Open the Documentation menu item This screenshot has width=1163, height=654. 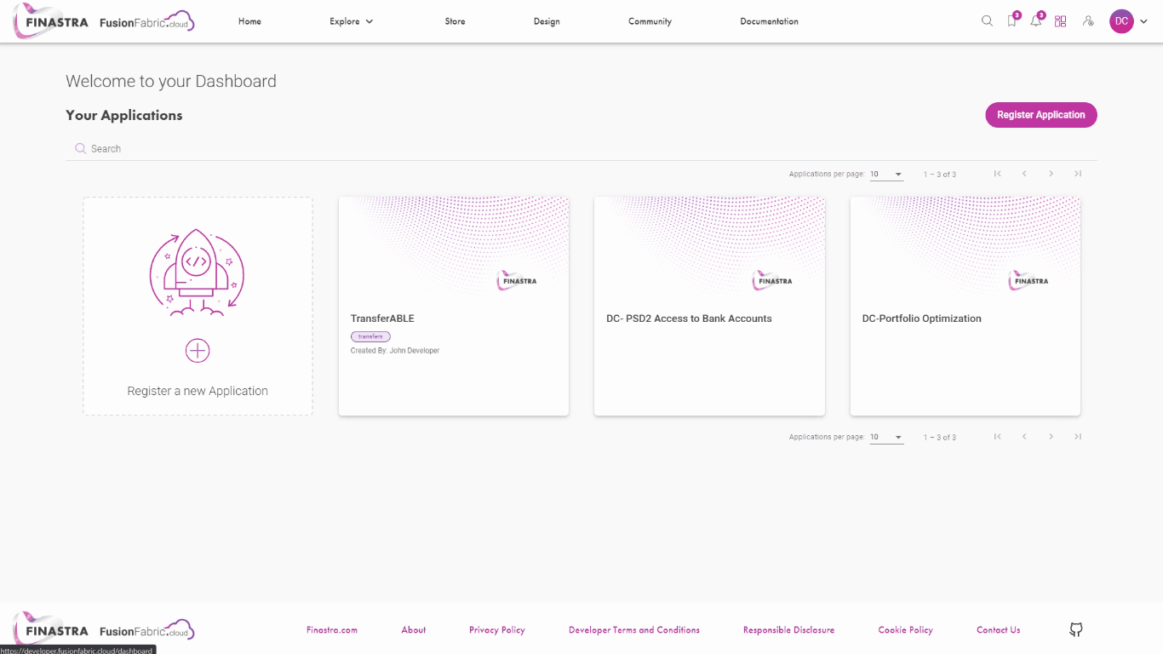point(769,21)
